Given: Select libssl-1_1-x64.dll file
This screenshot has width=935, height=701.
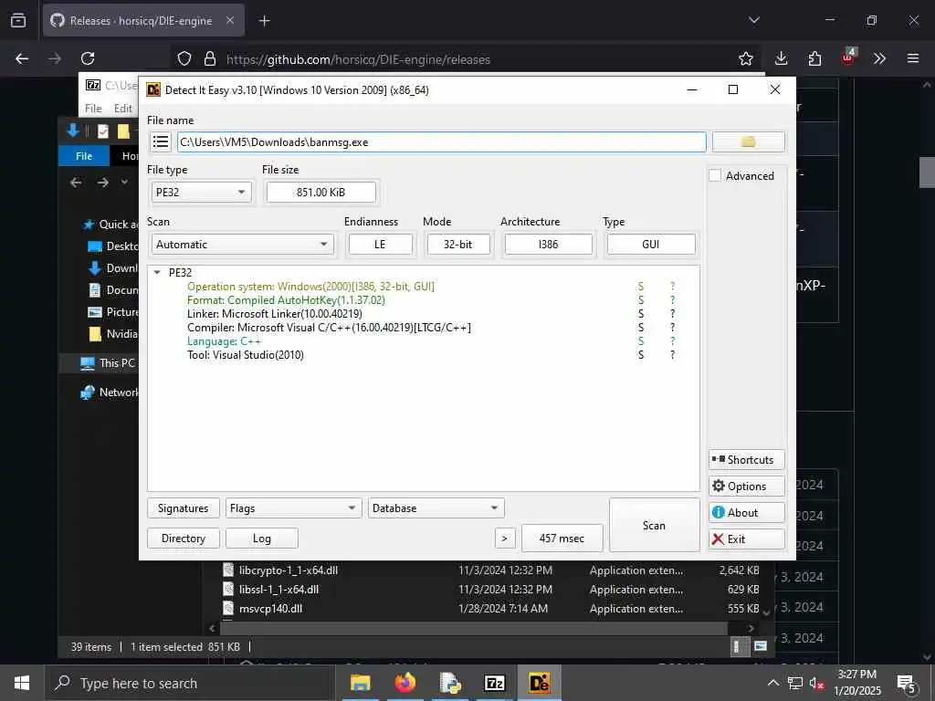Looking at the screenshot, I should pyautogui.click(x=279, y=589).
